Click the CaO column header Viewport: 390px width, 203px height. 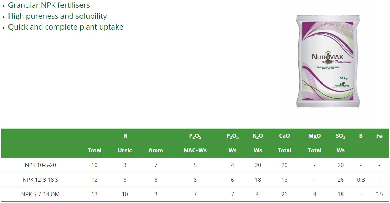[284, 136]
